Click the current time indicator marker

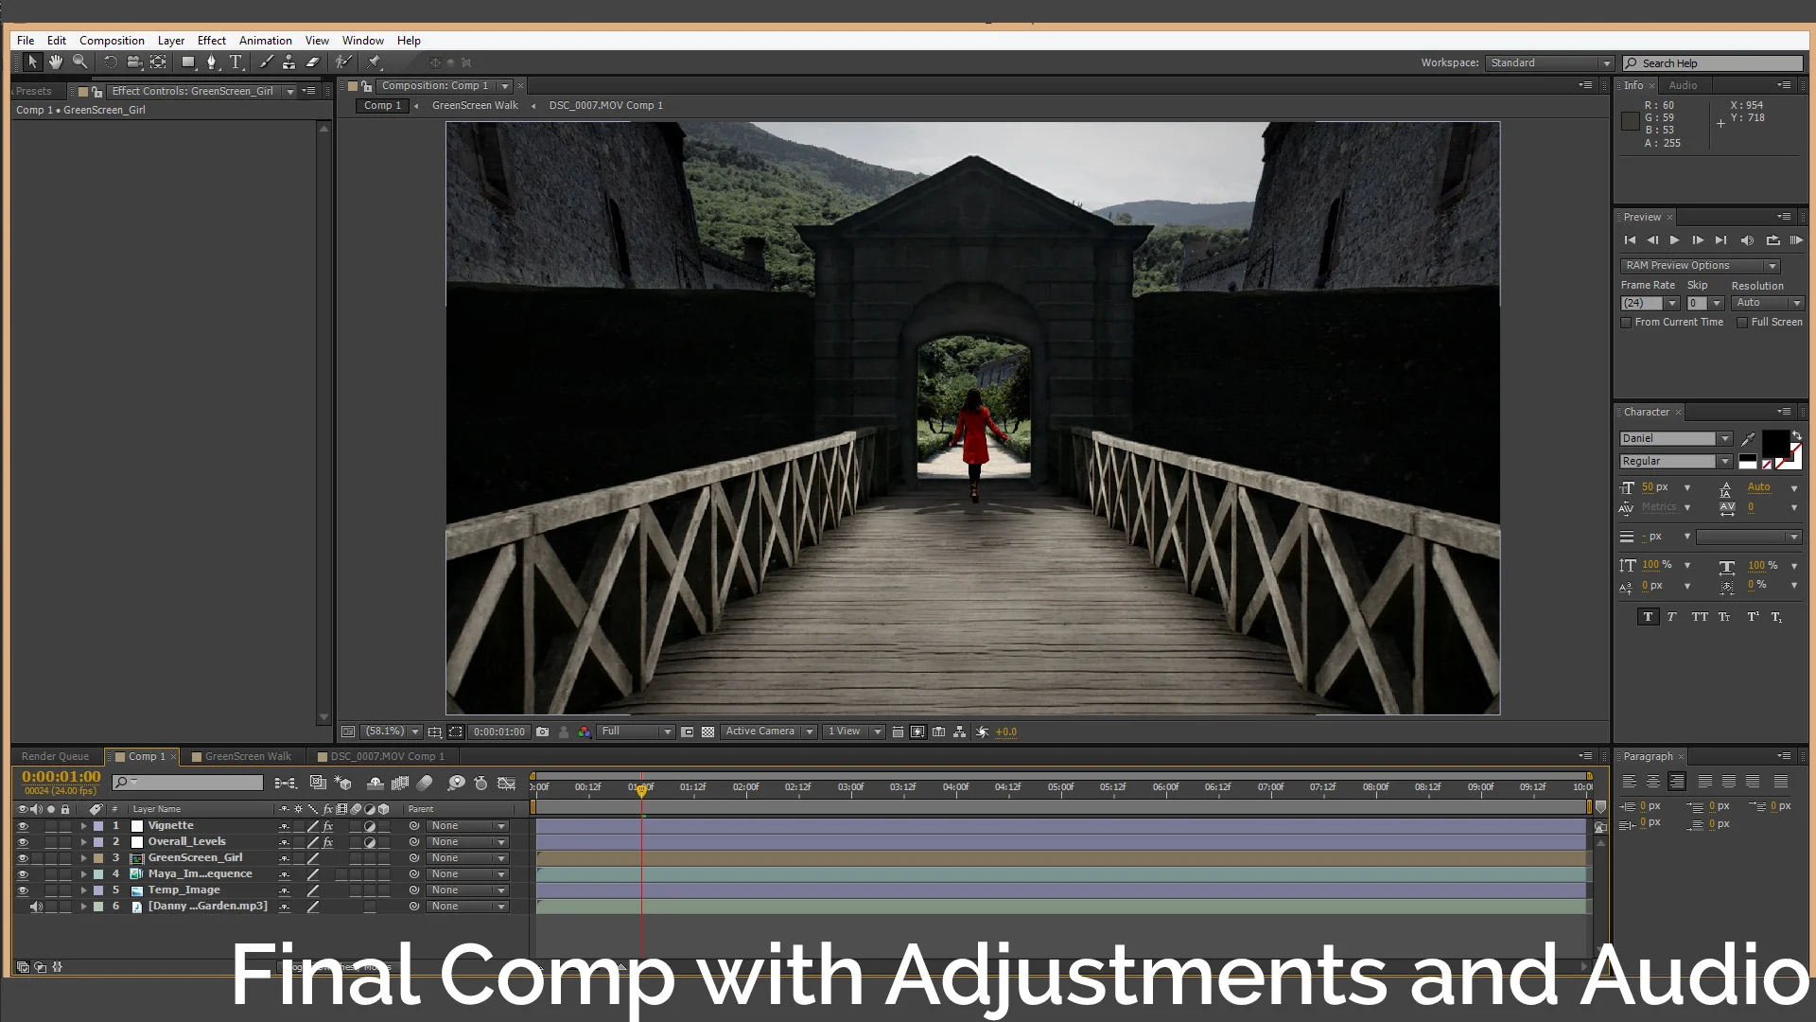coord(642,790)
